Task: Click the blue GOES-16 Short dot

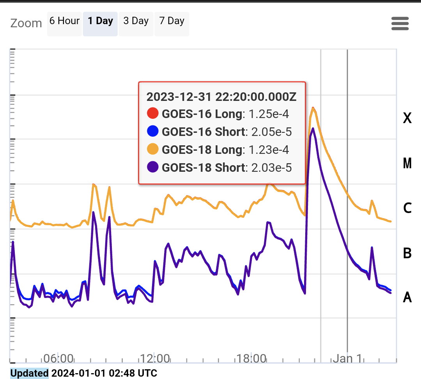Action: [x=153, y=132]
